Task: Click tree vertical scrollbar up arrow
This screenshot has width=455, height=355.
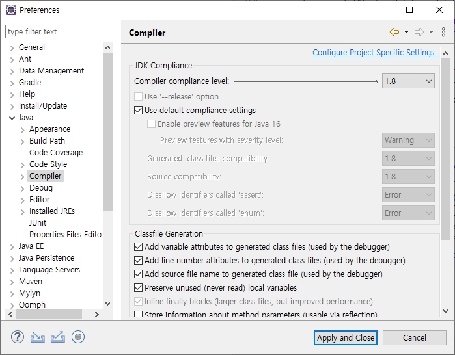Action: [107, 47]
